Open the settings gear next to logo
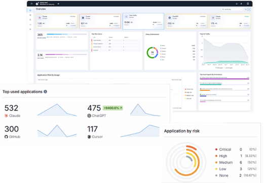This screenshot has height=183, width=265. point(58,4)
